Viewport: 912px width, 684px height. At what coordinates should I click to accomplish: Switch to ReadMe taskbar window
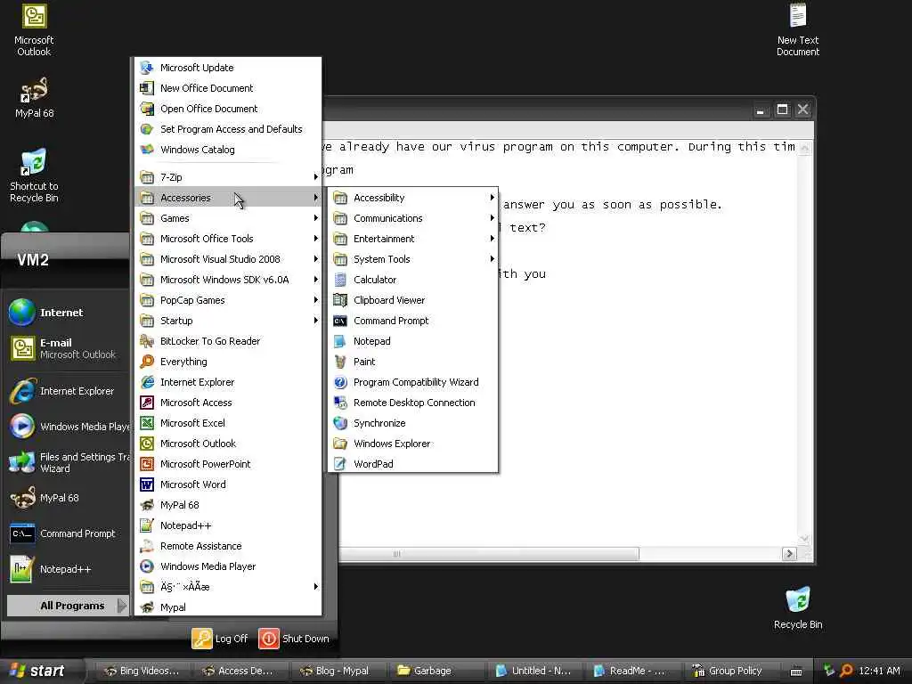[x=630, y=671]
